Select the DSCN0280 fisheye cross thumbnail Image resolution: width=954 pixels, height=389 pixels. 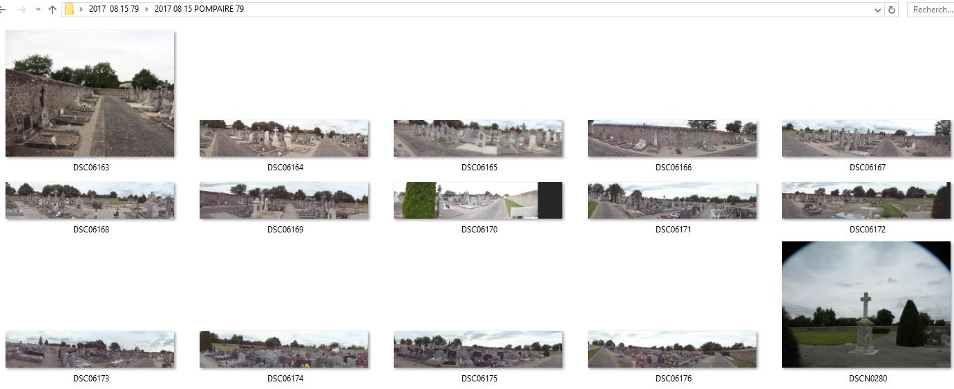pyautogui.click(x=866, y=304)
